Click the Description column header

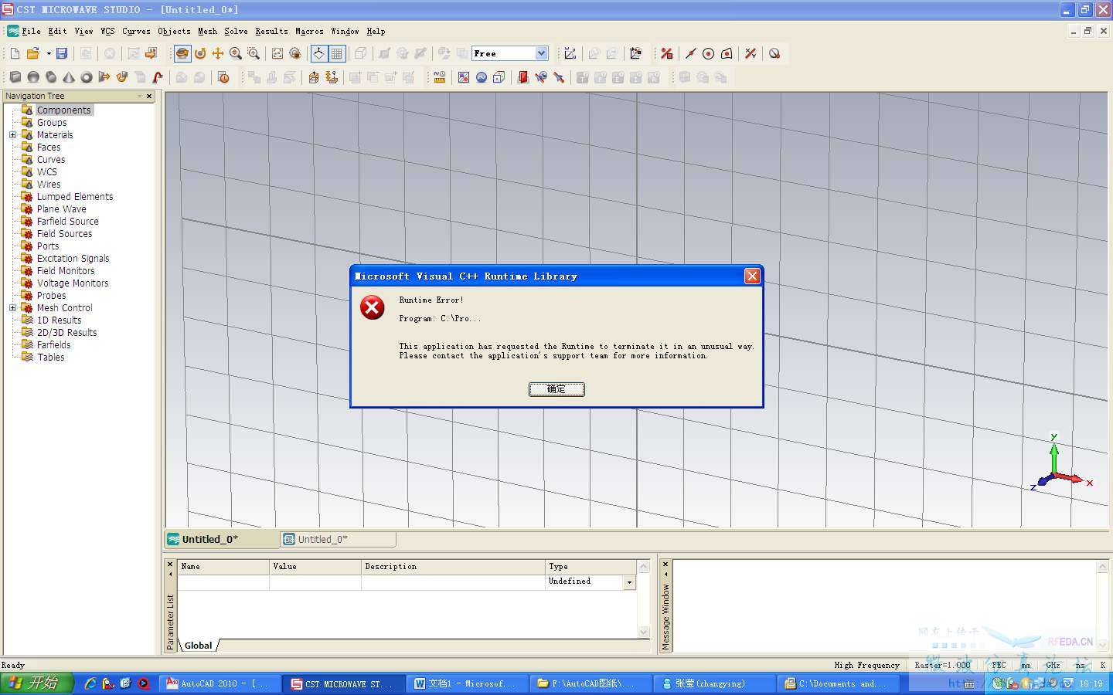pos(453,567)
